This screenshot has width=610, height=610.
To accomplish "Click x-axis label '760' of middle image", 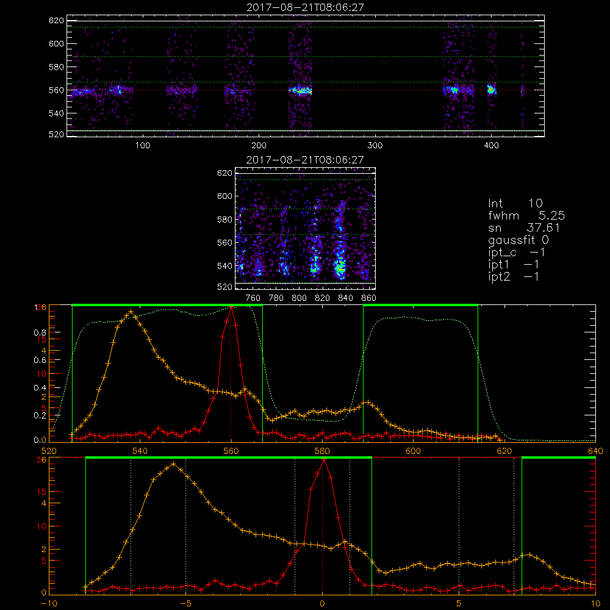I will [x=253, y=298].
